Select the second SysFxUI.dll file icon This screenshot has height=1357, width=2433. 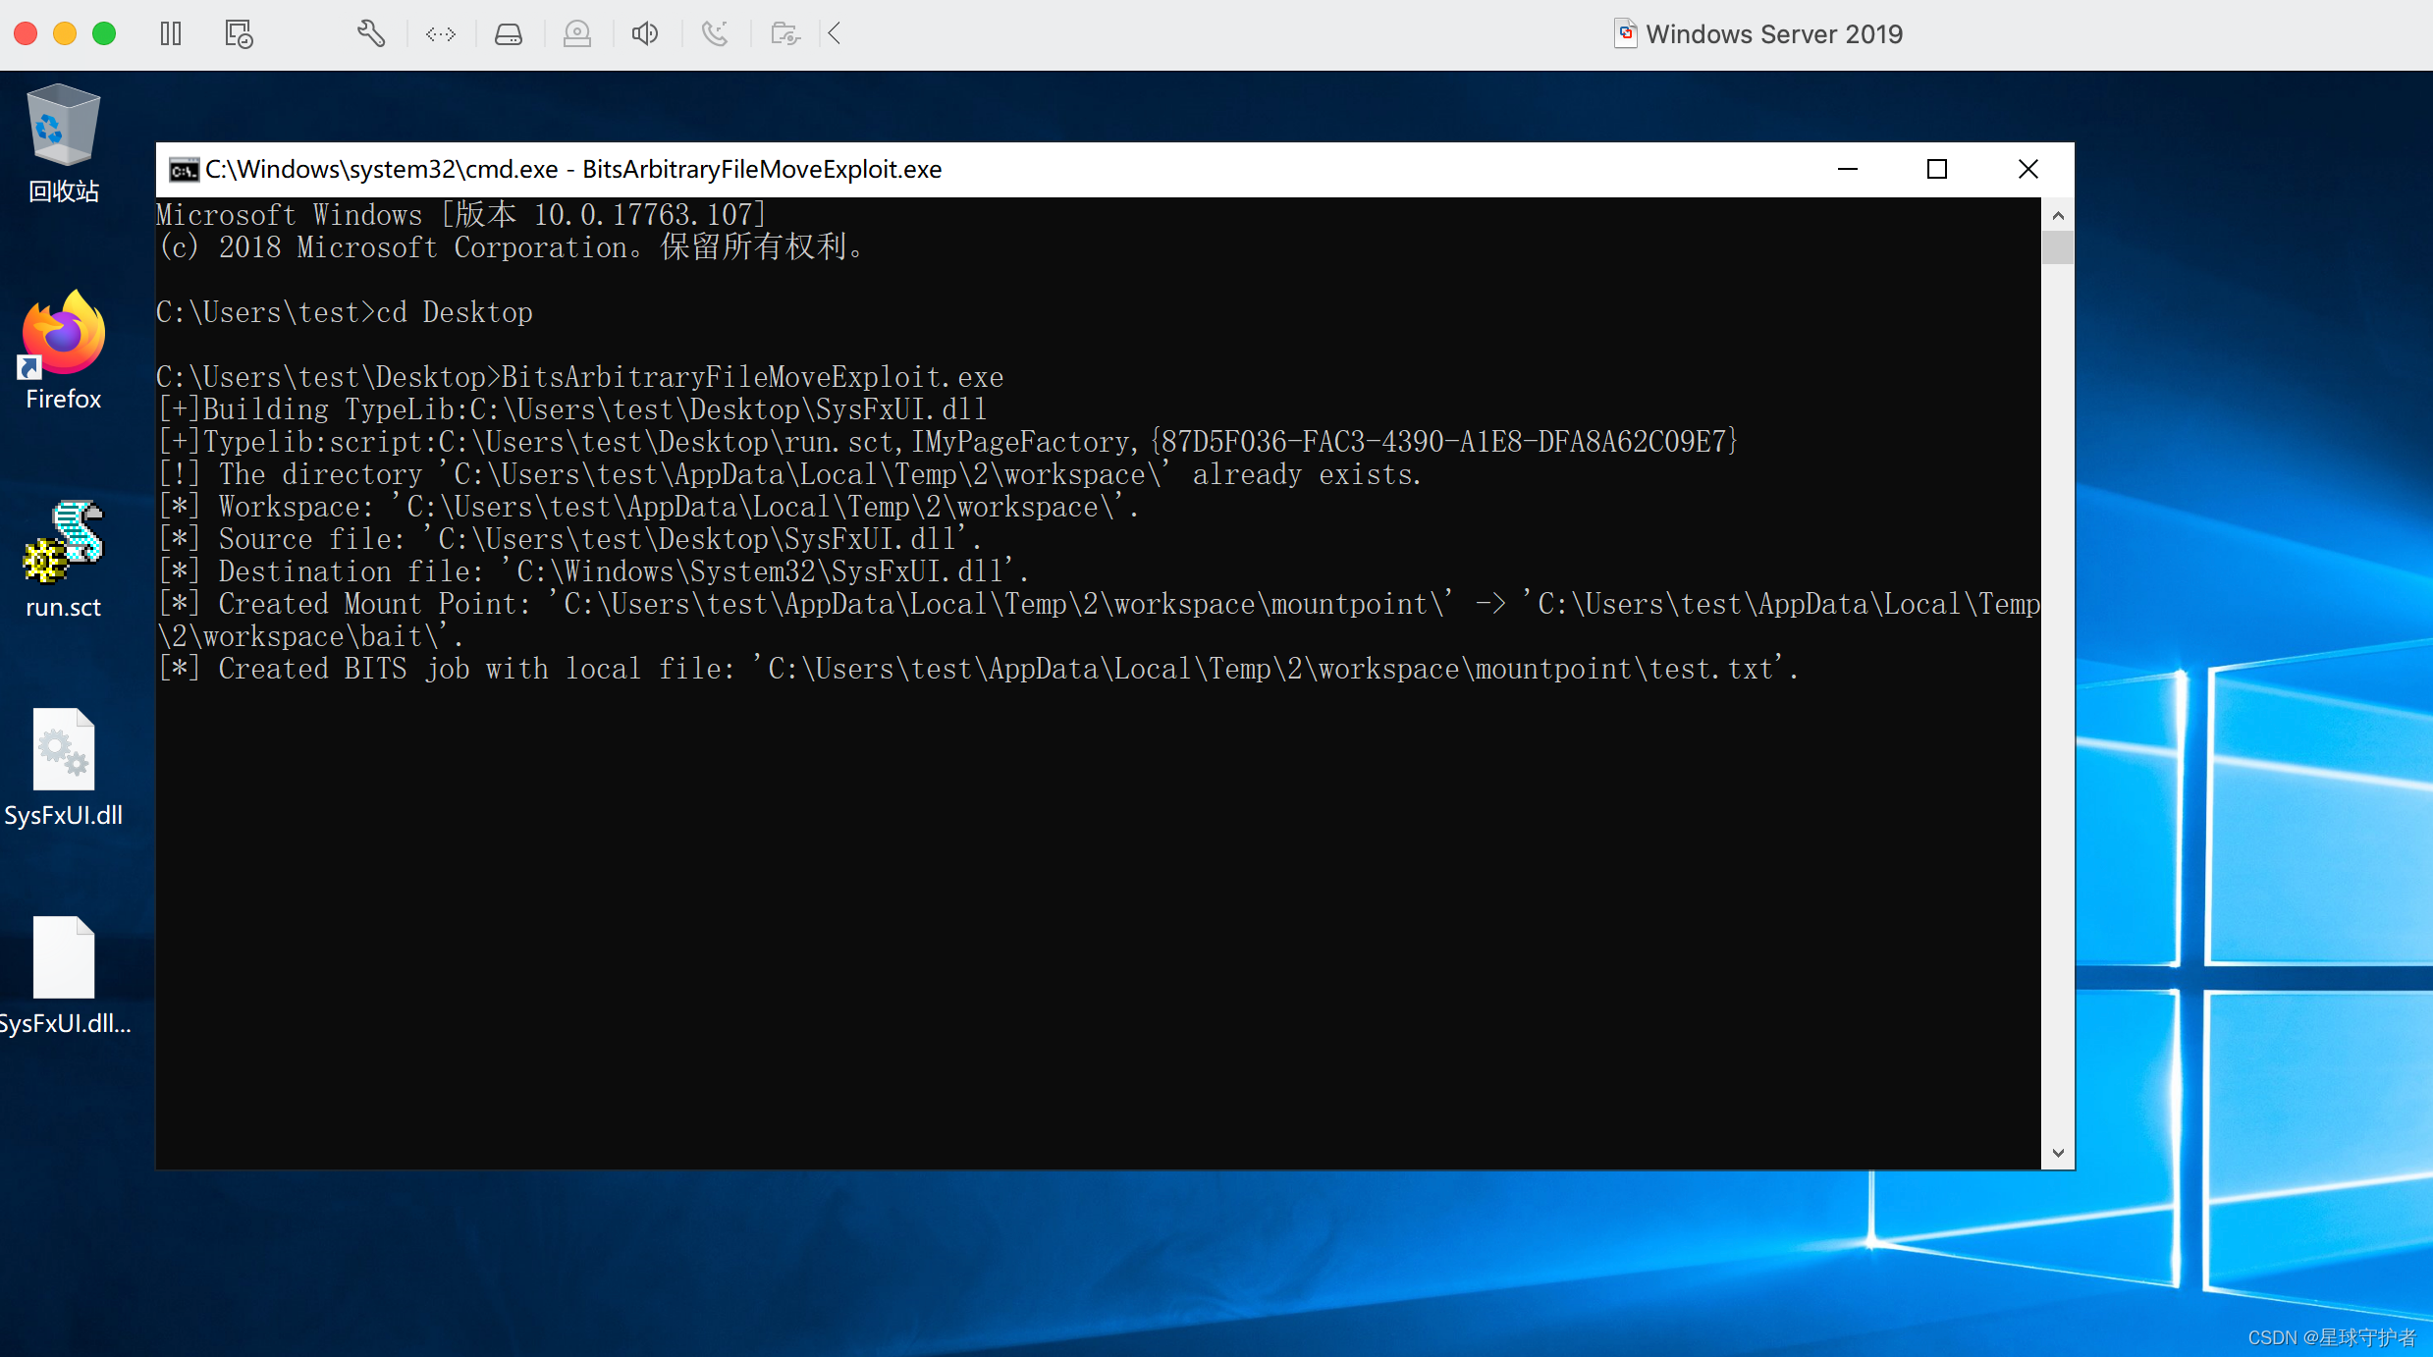63,957
